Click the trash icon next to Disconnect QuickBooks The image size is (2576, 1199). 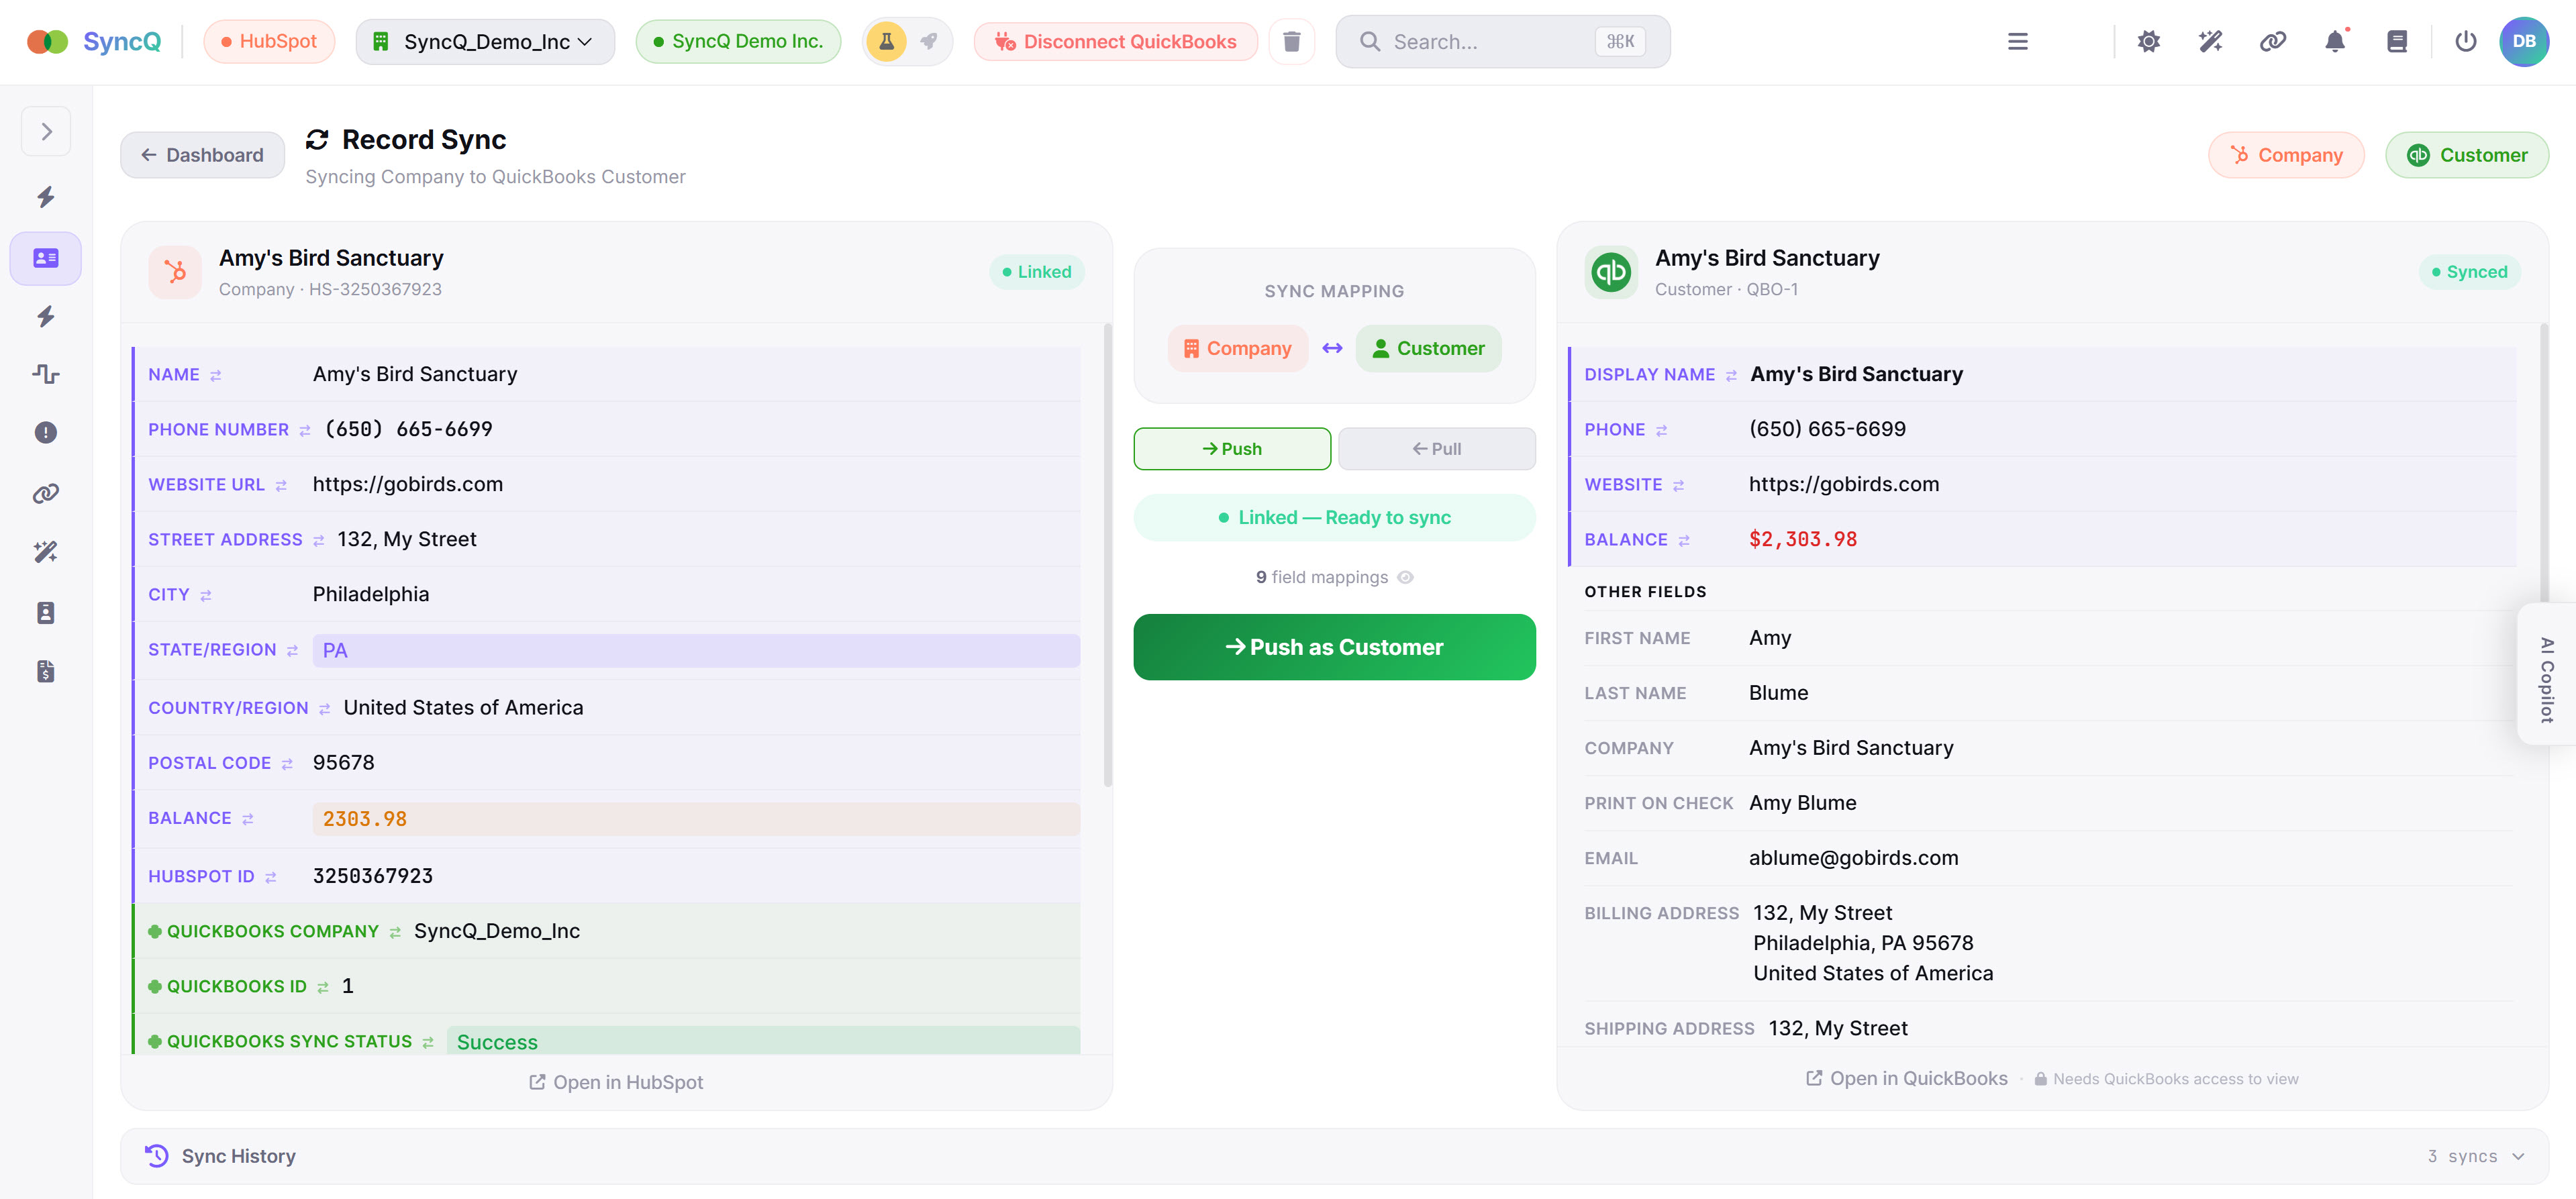[1292, 41]
